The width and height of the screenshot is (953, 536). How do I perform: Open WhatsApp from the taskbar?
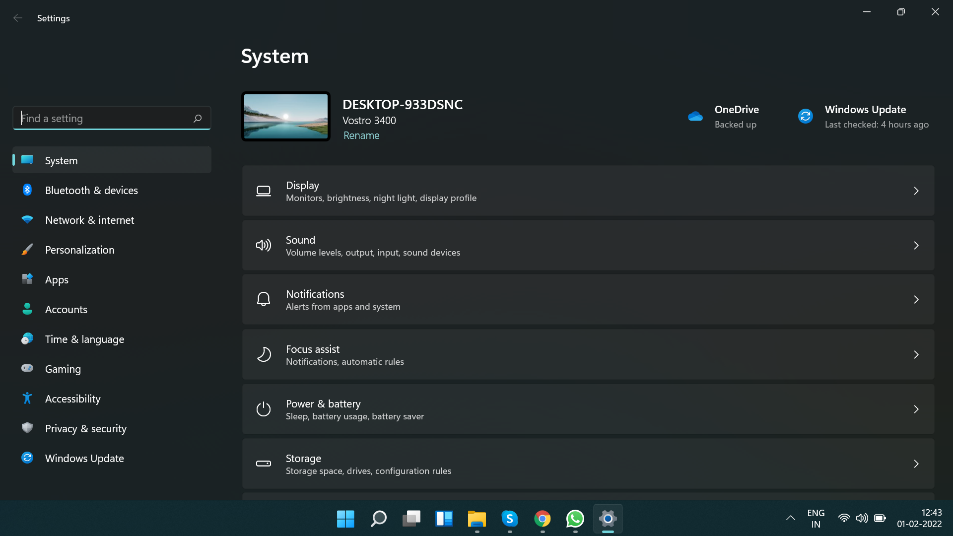575,519
